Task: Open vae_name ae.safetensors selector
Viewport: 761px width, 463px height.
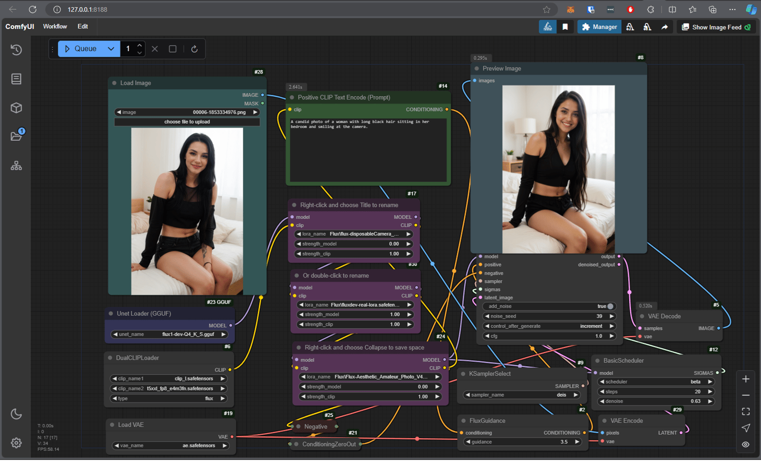Action: [x=170, y=446]
